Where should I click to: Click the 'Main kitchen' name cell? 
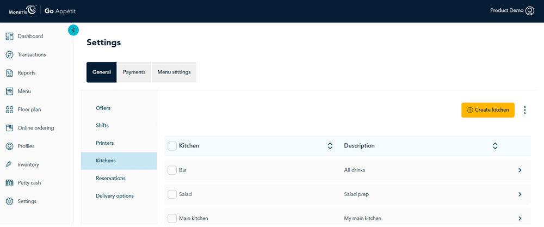click(194, 219)
